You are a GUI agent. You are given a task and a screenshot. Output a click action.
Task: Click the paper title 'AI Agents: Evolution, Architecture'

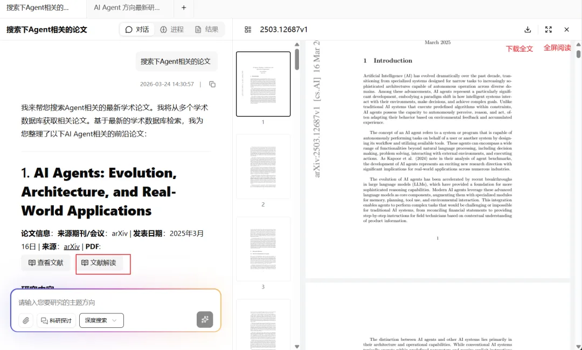tap(99, 192)
